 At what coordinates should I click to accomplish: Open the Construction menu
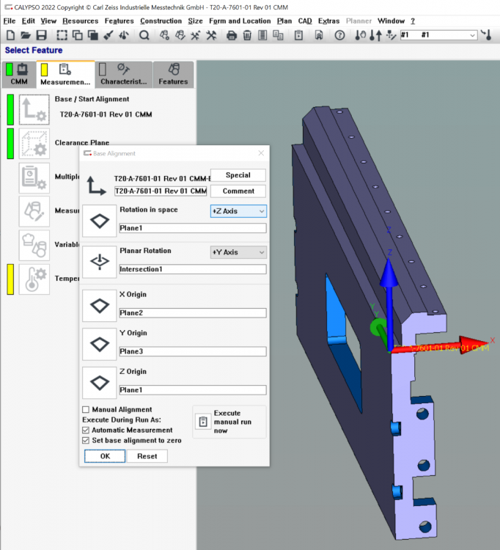161,21
